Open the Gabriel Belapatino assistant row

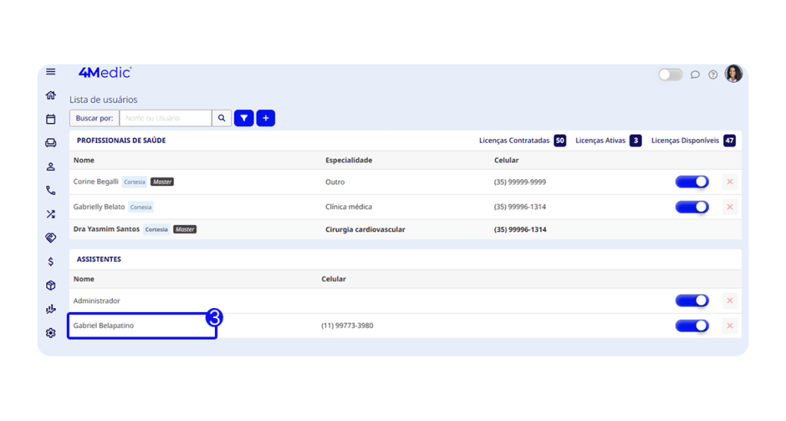pyautogui.click(x=104, y=326)
